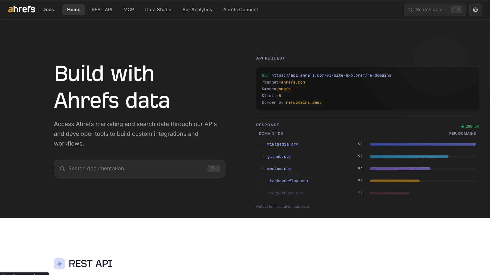Click the GET request URL line
This screenshot has height=275, width=490.
pos(326,75)
